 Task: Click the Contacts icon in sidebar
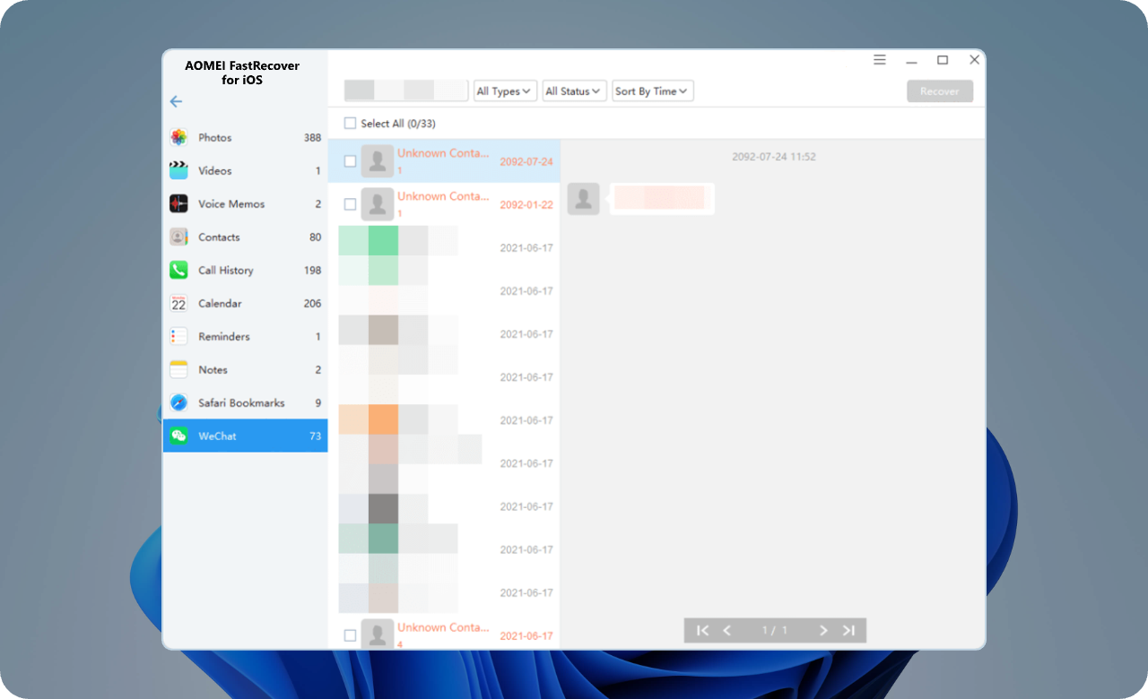(x=178, y=237)
